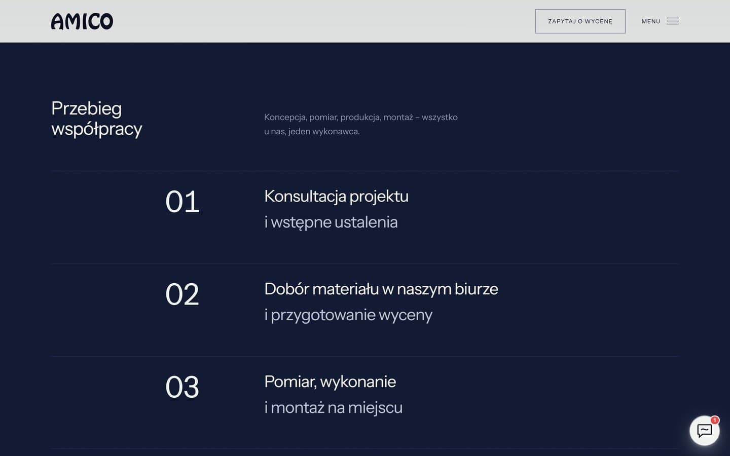This screenshot has height=456, width=730.
Task: Click 'i przygotowanie wyceny' subtitle
Action: pyautogui.click(x=348, y=315)
